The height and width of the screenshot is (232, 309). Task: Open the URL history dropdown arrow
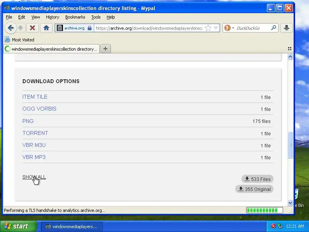[216, 28]
